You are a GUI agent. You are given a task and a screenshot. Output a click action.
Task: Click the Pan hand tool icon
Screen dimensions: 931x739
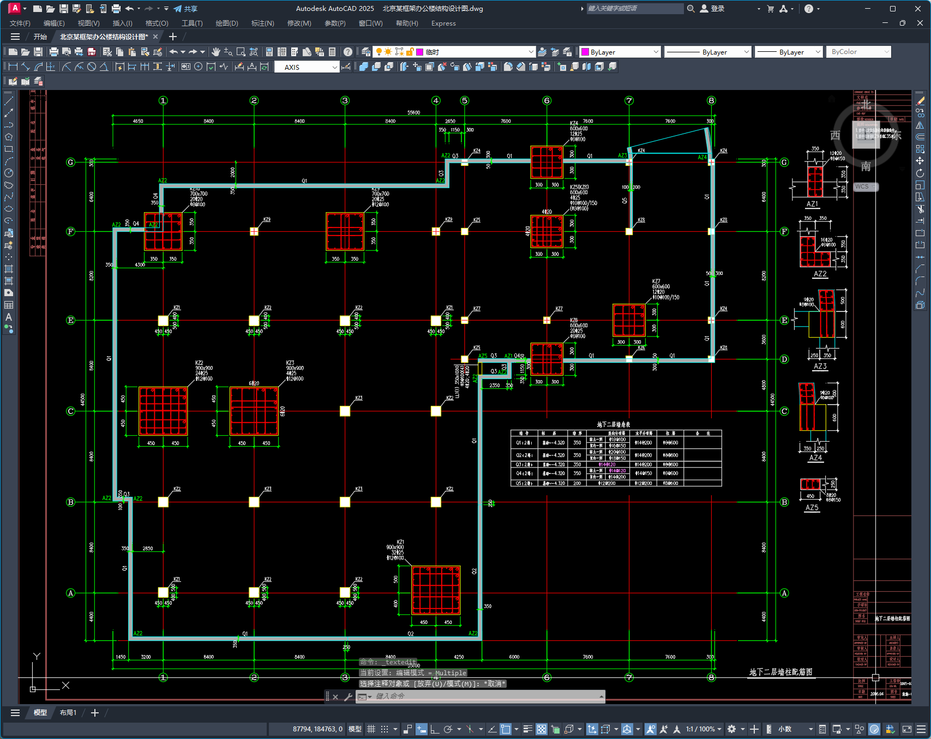coord(216,52)
